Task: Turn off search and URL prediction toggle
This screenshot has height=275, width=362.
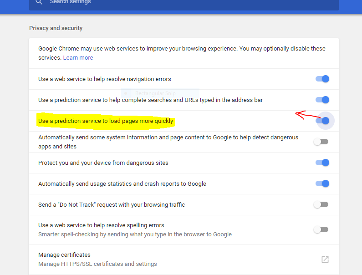Action: [322, 100]
